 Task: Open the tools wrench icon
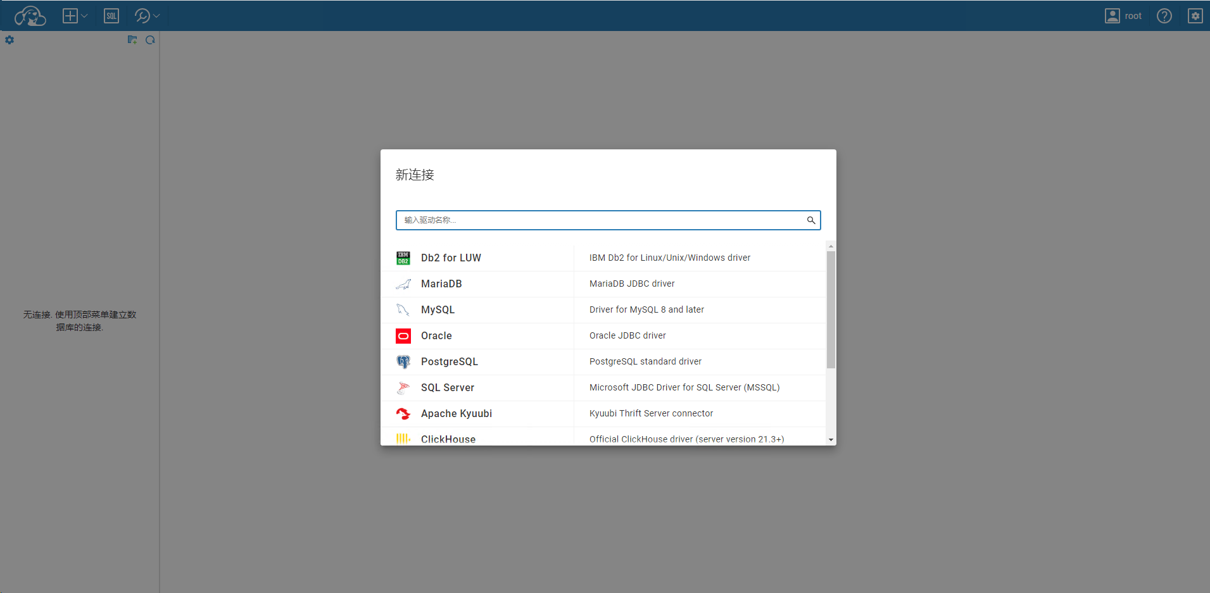point(142,16)
